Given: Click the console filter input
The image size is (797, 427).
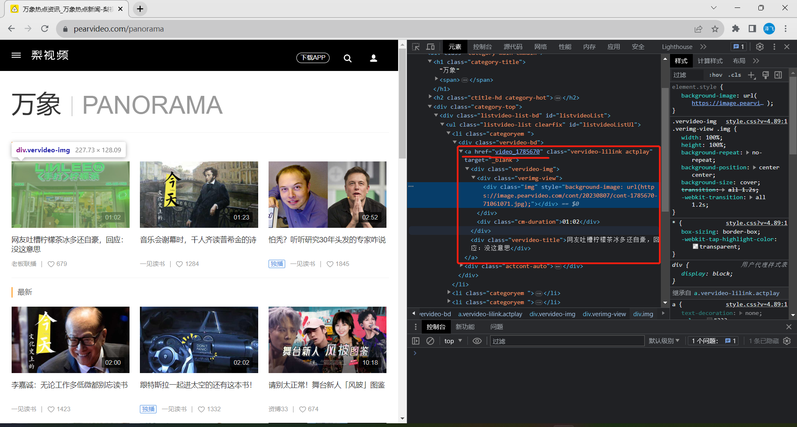Looking at the screenshot, I should tap(567, 341).
